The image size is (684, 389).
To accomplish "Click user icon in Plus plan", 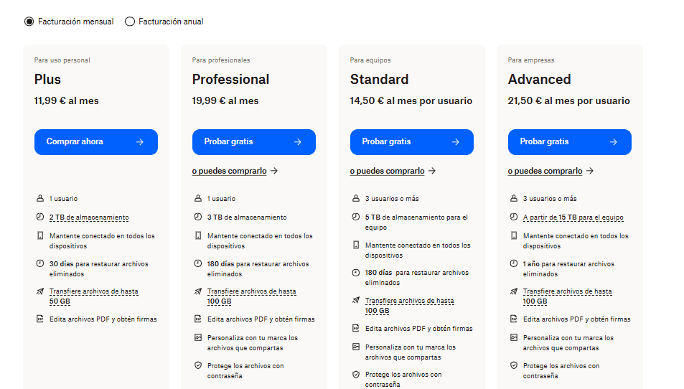I will (x=39, y=198).
